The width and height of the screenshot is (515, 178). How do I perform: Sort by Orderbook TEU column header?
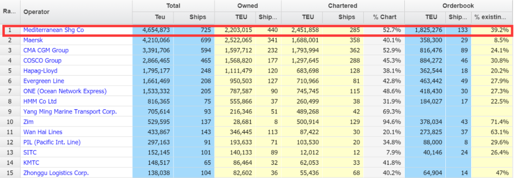[425, 18]
